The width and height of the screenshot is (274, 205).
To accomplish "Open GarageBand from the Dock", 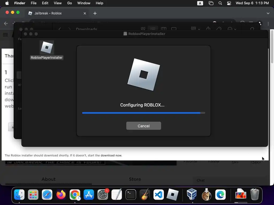I will [145, 195].
